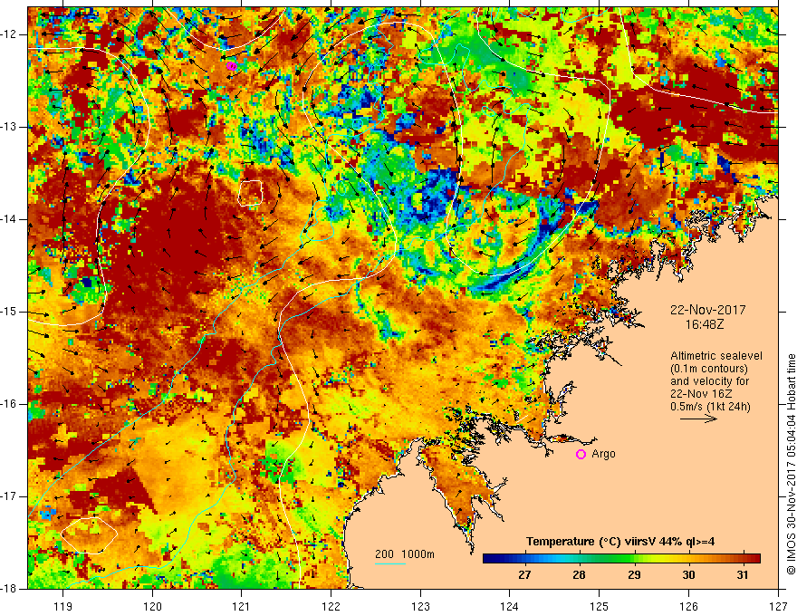This screenshot has width=797, height=616.
Task: Click the '31' color bar tick label
Action: (x=743, y=575)
